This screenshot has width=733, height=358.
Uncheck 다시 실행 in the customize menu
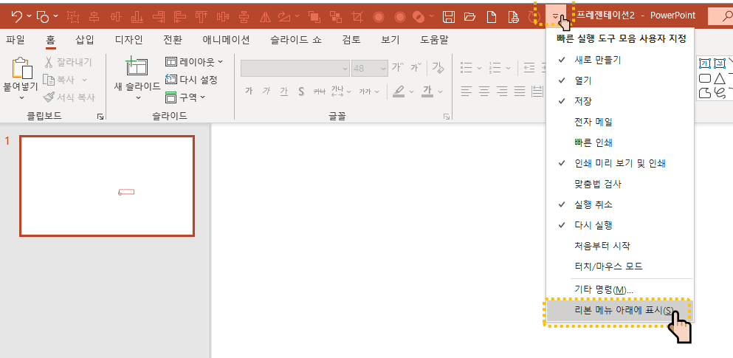click(x=620, y=225)
